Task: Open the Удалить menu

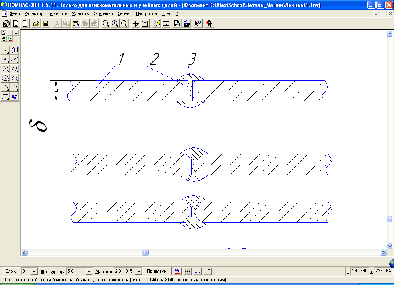Action: [80, 13]
